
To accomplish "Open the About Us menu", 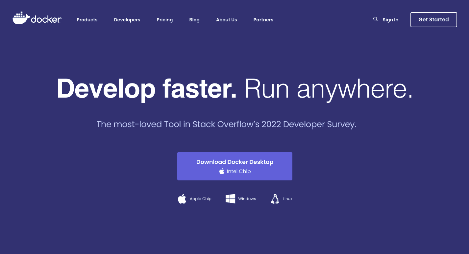I will tap(226, 20).
